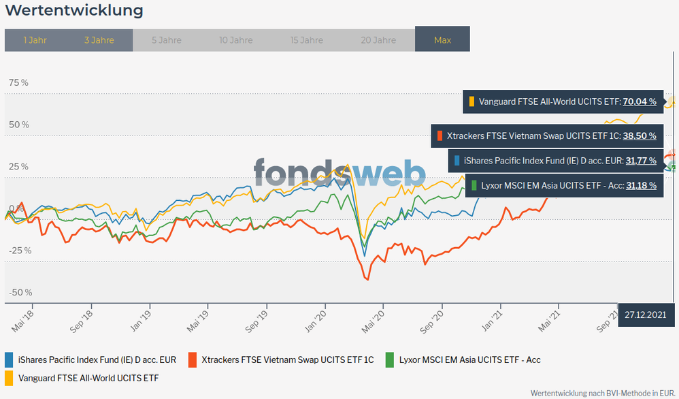
Task: Select the 5 Jahre time range tab
Action: click(x=167, y=40)
